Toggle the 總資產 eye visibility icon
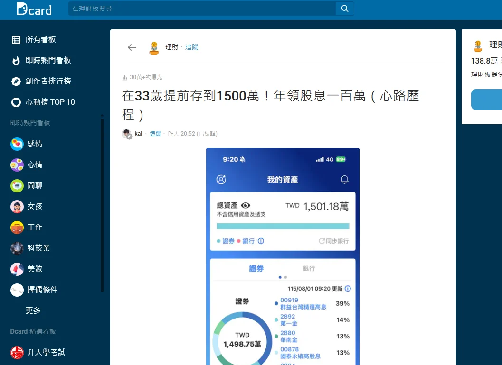 click(x=246, y=206)
